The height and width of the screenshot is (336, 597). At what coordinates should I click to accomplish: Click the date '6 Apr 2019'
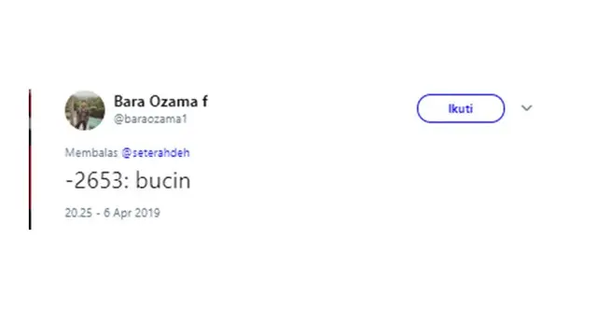coord(132,213)
